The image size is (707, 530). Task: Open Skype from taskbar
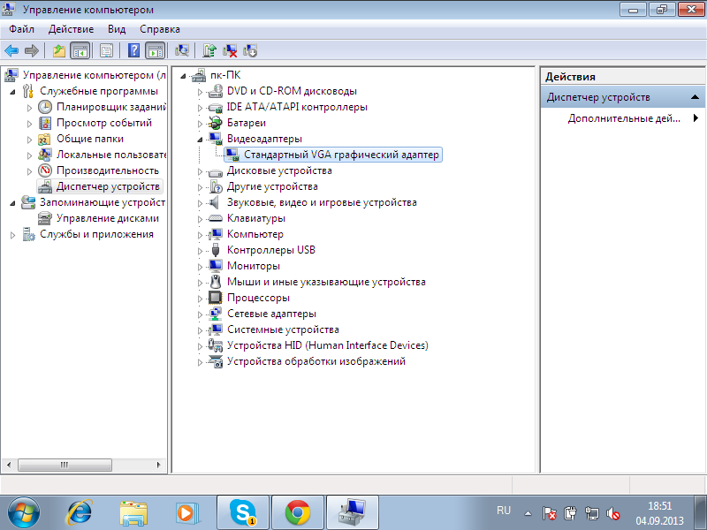[x=242, y=513]
